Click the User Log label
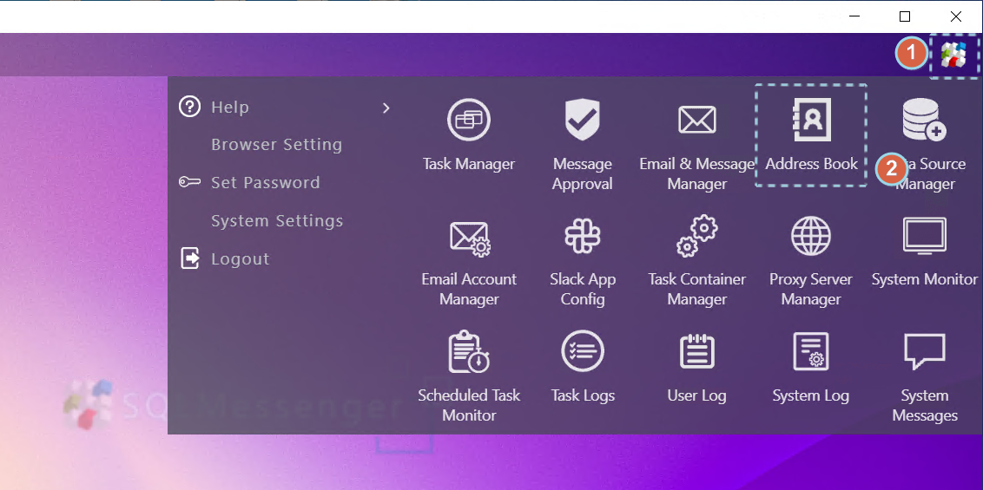983x490 pixels. point(696,395)
